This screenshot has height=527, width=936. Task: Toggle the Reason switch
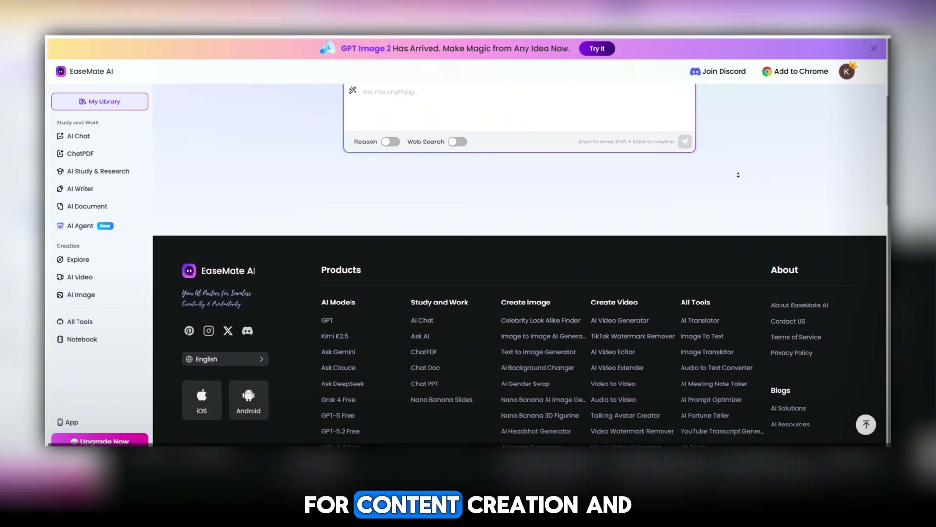pos(390,142)
